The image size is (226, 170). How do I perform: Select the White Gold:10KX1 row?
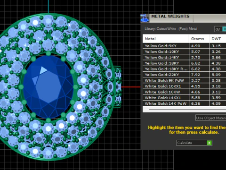point(184,86)
